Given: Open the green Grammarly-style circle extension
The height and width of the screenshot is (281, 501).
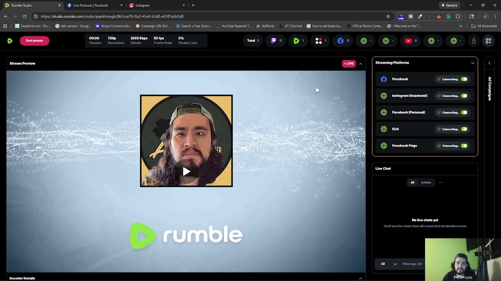Looking at the screenshot, I should pos(448,16).
